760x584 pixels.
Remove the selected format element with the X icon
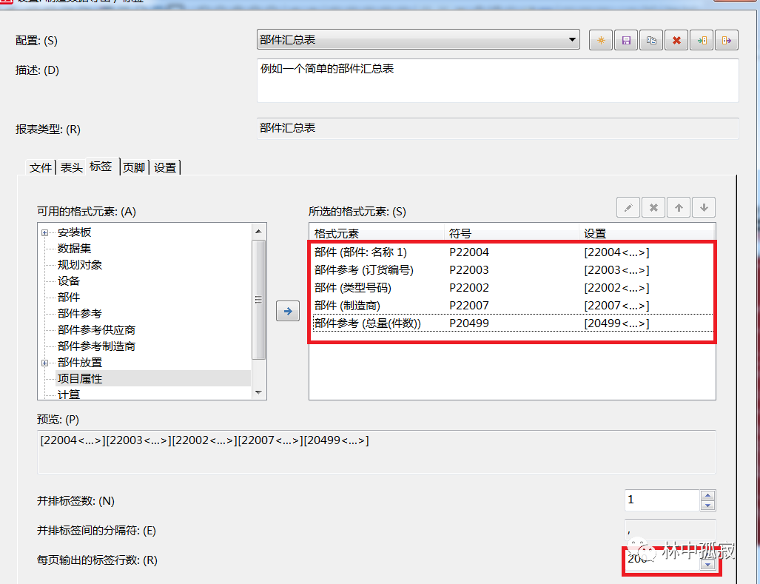pyautogui.click(x=653, y=207)
